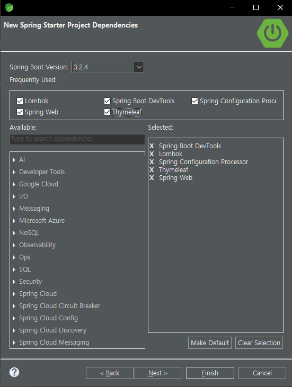The height and width of the screenshot is (387, 292).
Task: Expand the SQL dependency category
Action: 14,269
